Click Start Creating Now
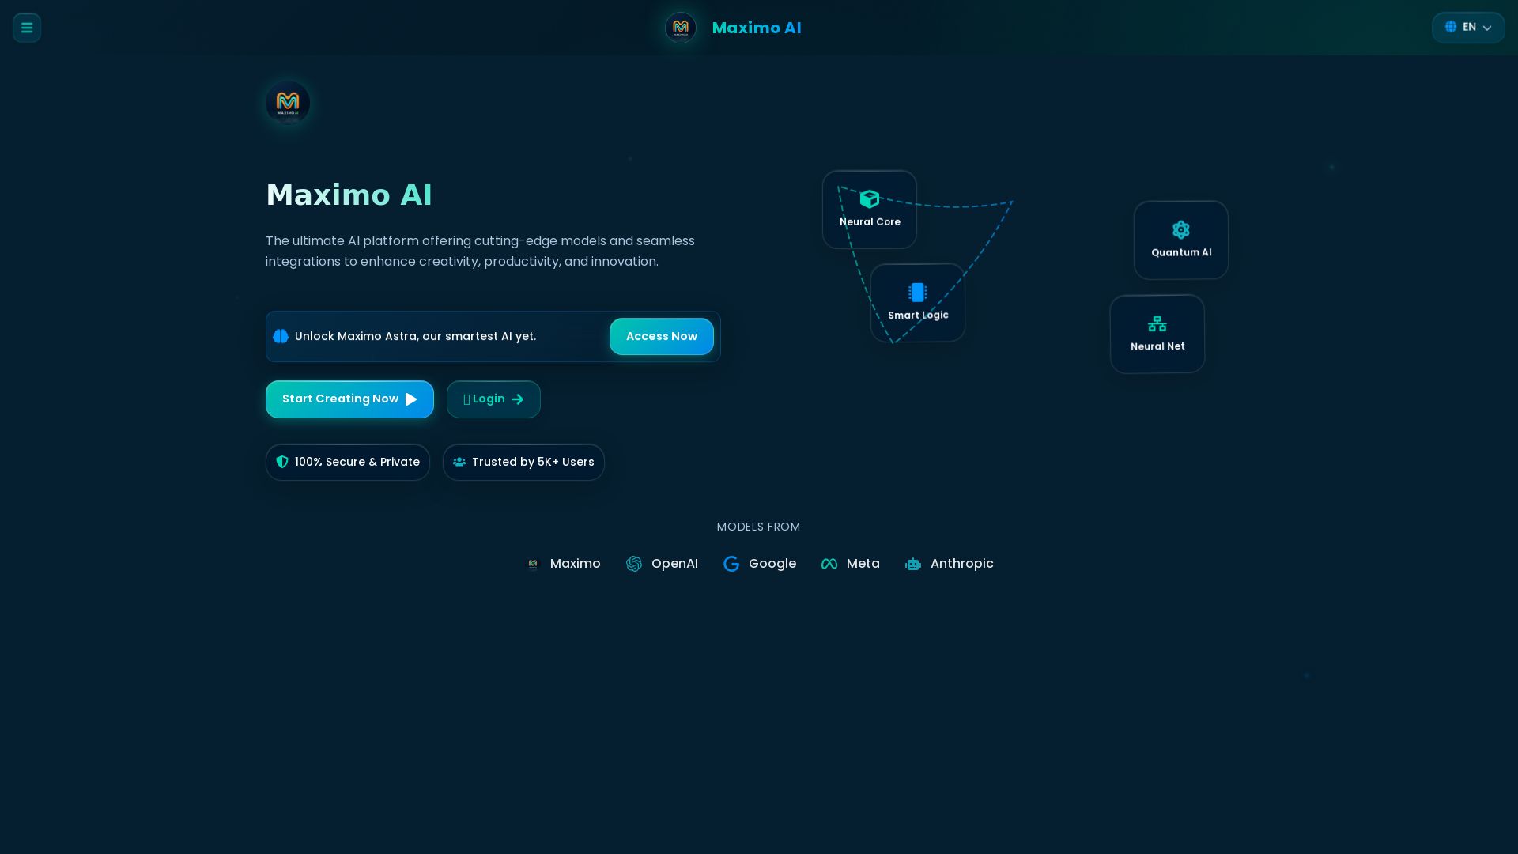Viewport: 1518px width, 854px height. pyautogui.click(x=349, y=399)
